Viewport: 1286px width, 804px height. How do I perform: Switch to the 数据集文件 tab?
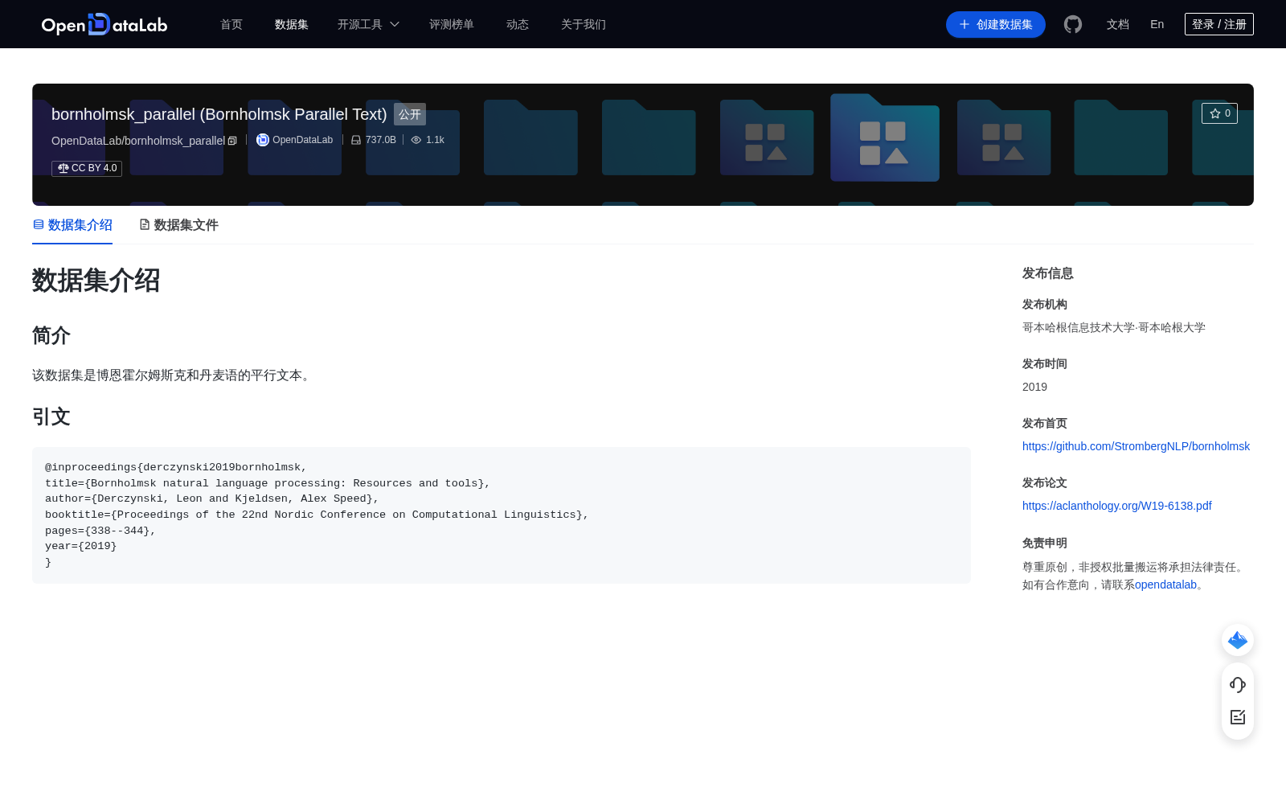coord(178,225)
